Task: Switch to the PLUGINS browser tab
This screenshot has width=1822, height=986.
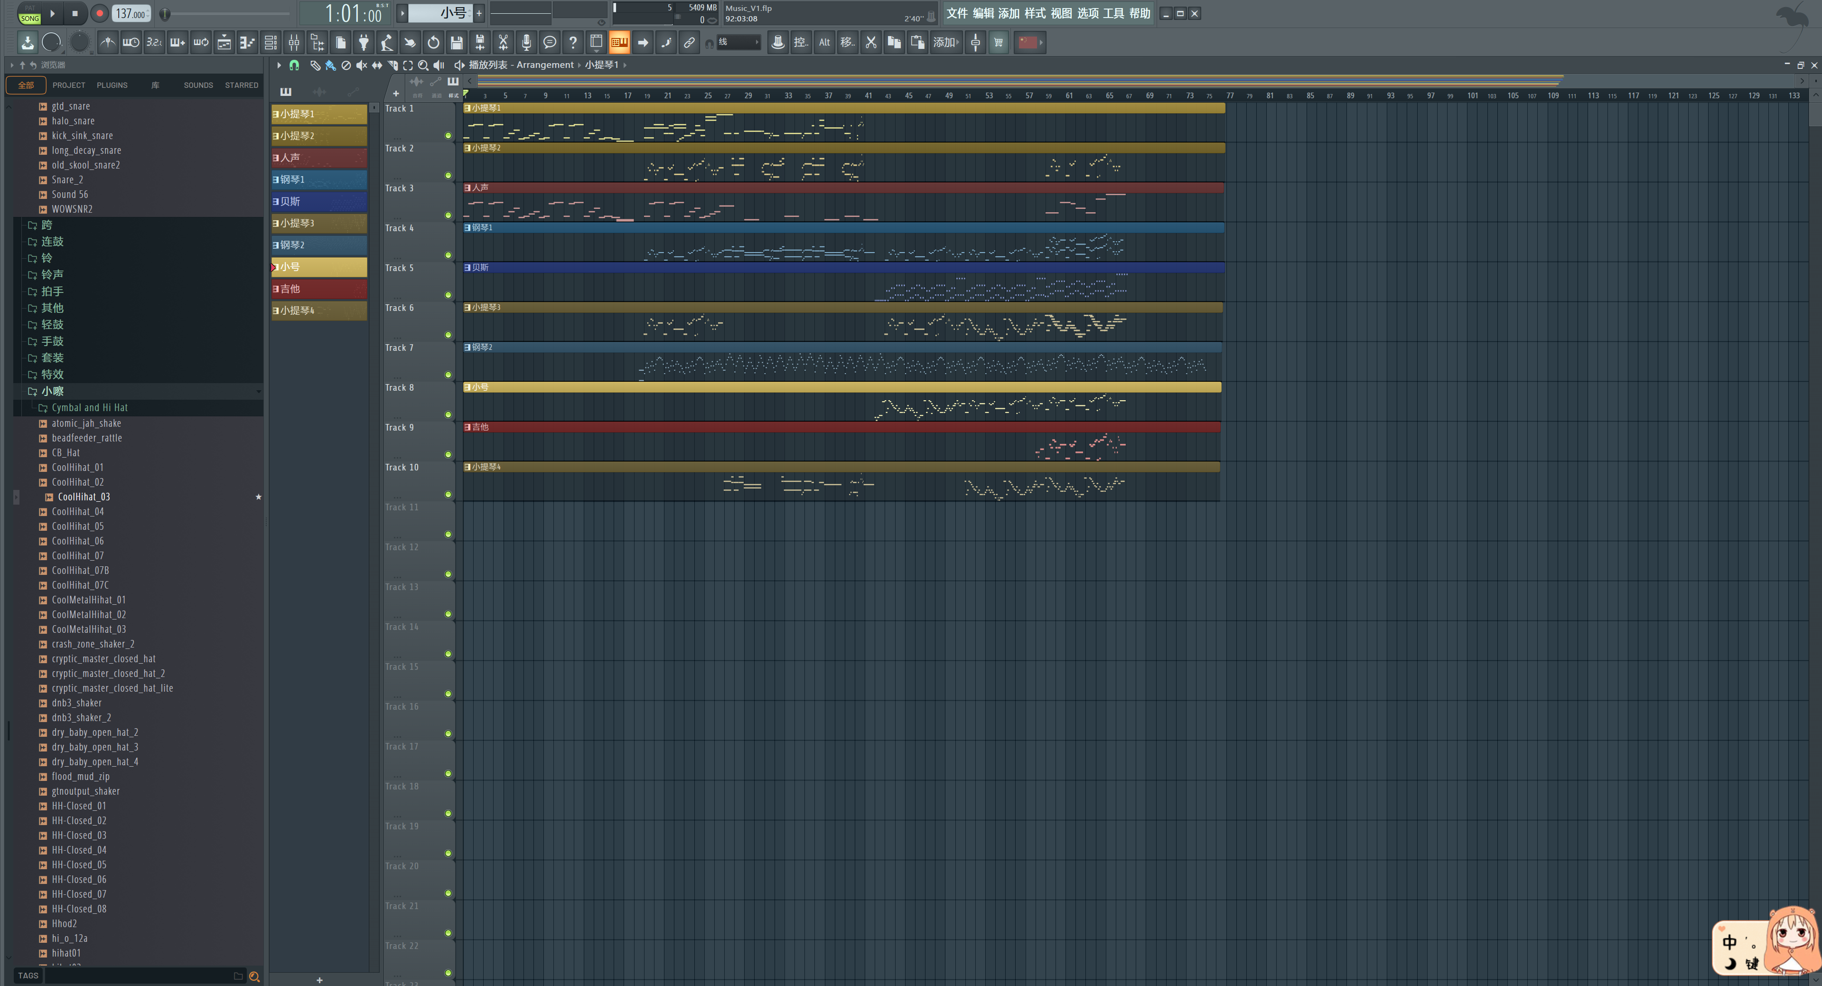Action: (112, 85)
